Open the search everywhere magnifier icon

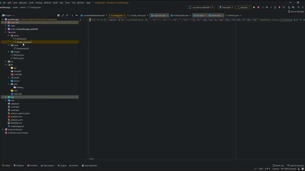click(x=299, y=8)
